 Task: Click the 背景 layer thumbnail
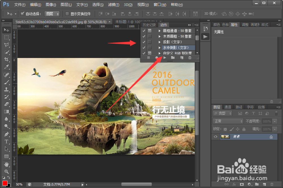(225, 136)
